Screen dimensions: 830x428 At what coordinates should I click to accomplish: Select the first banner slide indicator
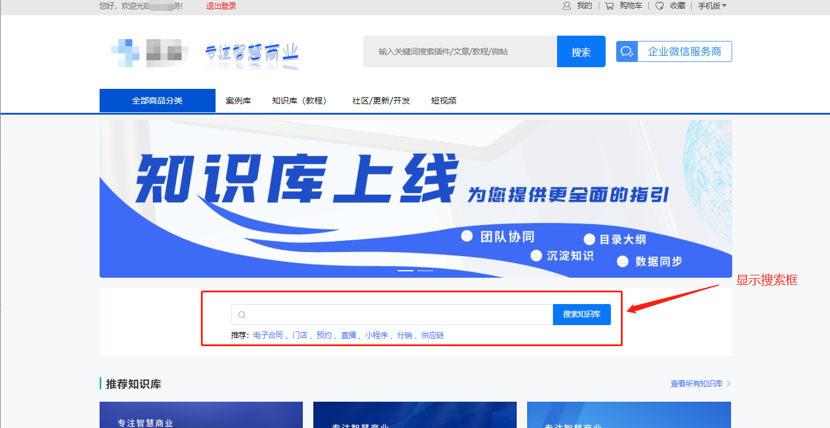[405, 271]
